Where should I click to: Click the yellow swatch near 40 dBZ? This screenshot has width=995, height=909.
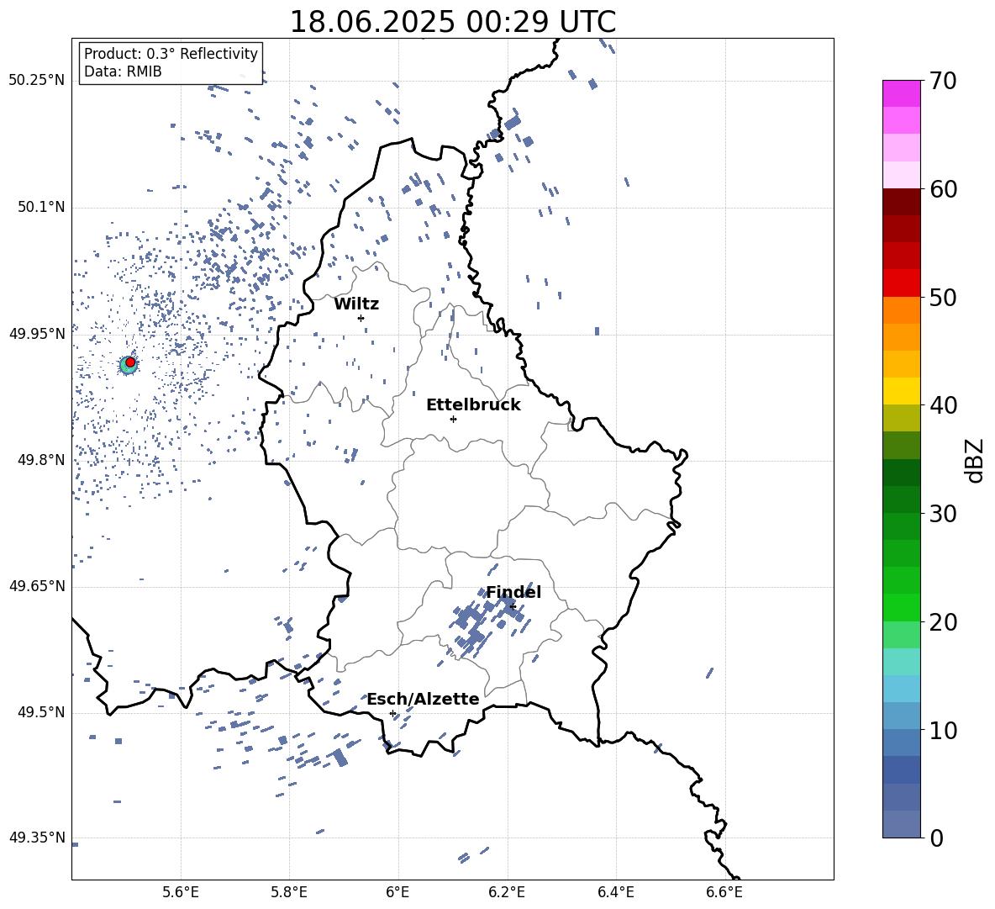[x=902, y=391]
